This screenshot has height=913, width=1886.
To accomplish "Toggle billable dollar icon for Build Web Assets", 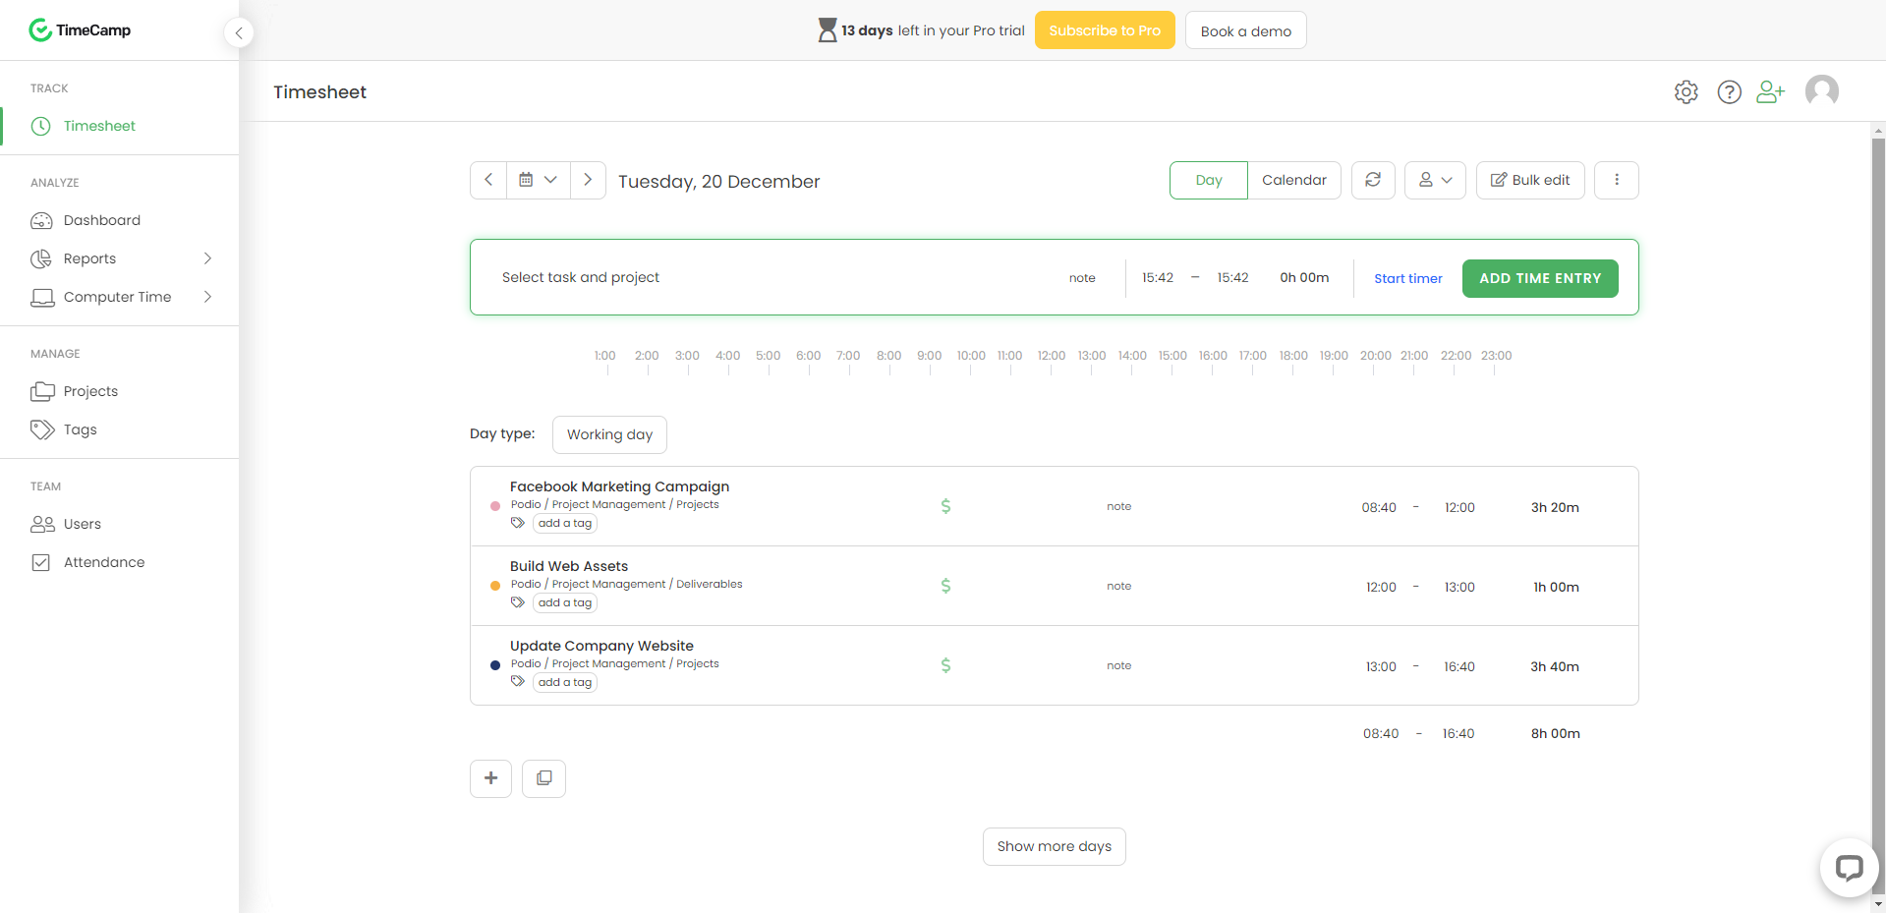I will coord(945,586).
